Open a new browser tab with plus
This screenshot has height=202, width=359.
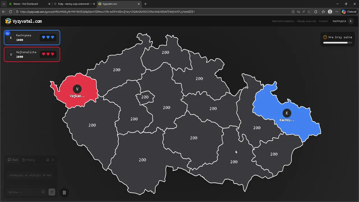145,4
